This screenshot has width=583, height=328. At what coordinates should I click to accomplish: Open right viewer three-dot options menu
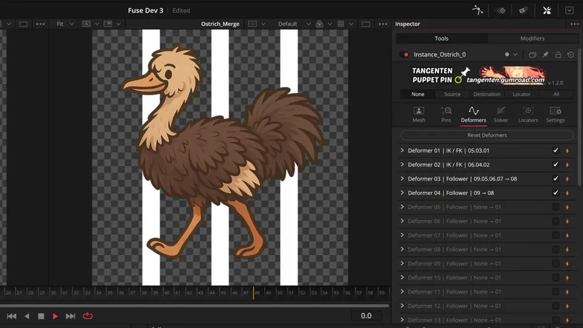tap(383, 24)
